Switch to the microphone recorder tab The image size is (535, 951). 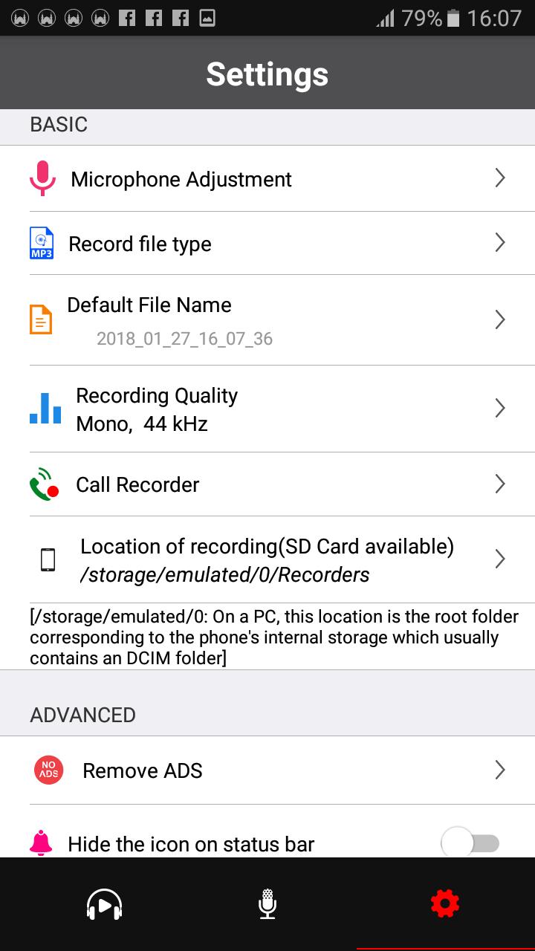pos(267,904)
